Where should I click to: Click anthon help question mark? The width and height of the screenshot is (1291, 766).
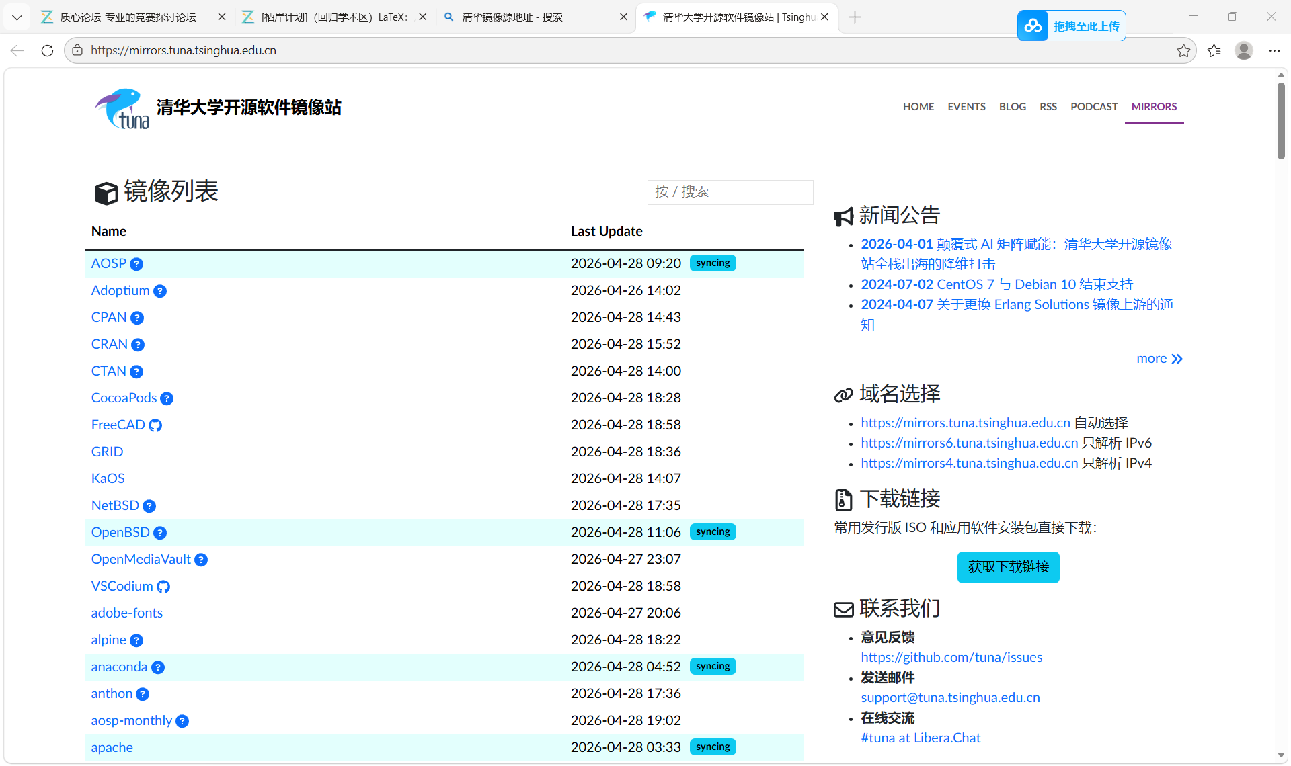tap(143, 694)
